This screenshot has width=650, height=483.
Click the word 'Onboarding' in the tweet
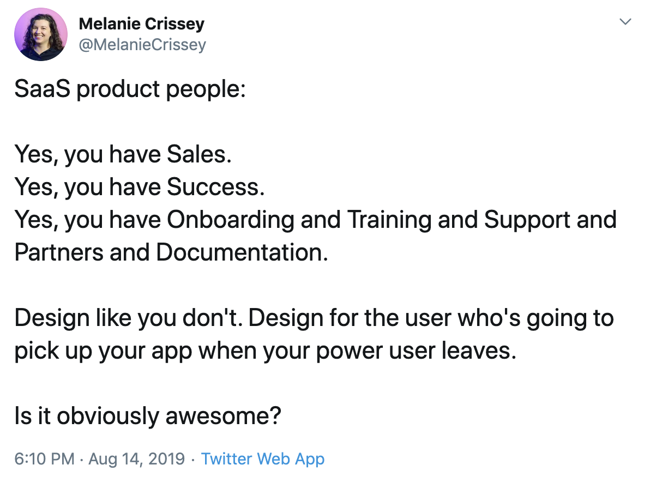click(x=231, y=220)
